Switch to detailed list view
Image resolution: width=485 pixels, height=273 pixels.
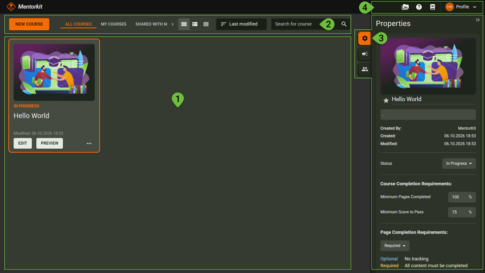(x=195, y=24)
